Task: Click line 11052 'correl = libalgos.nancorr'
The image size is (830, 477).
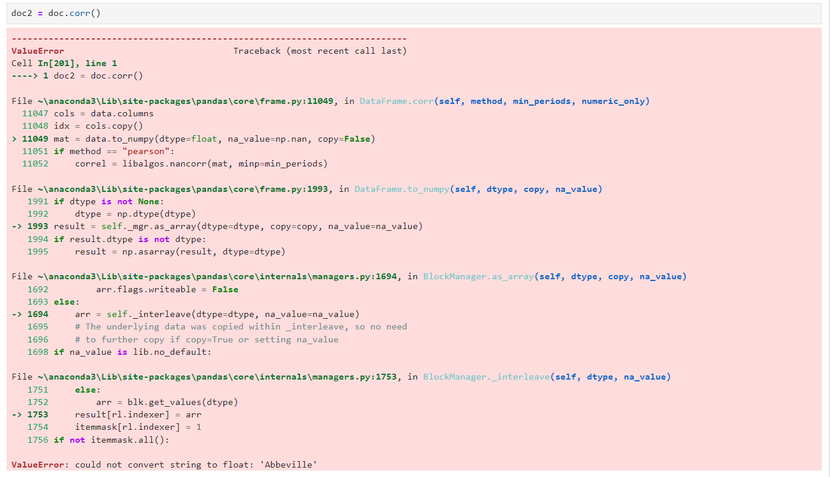Action: click(175, 164)
